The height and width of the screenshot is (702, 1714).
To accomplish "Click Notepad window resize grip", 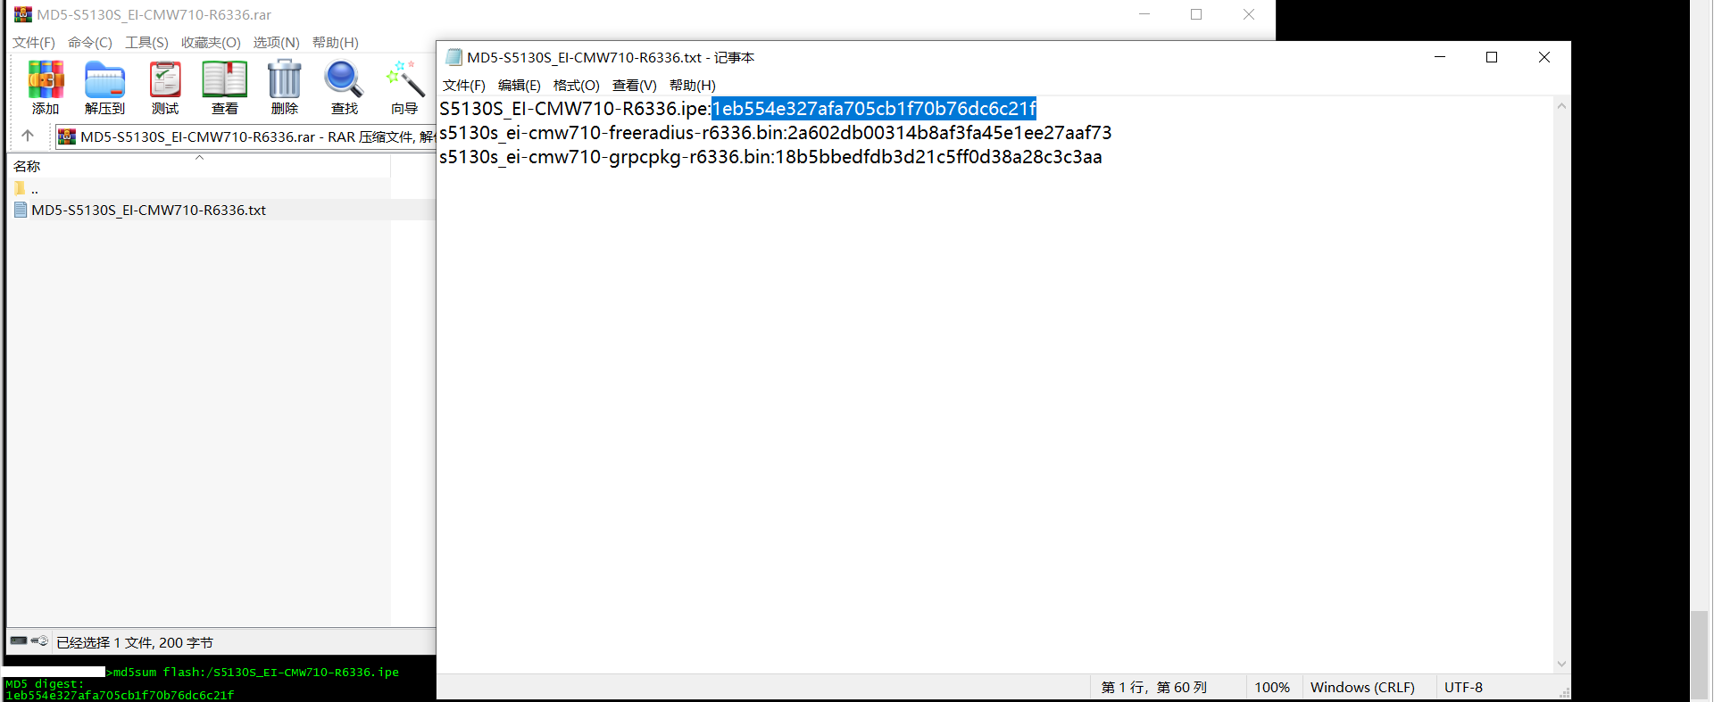I will (1564, 693).
